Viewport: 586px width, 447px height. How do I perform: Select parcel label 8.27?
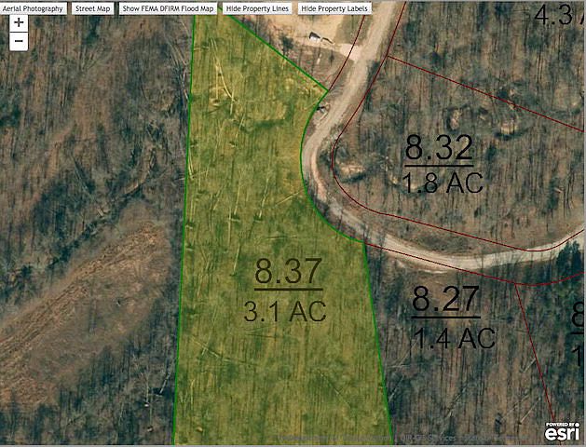445,299
